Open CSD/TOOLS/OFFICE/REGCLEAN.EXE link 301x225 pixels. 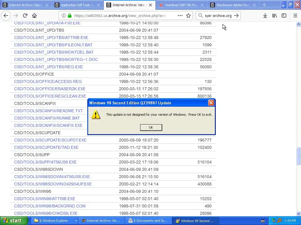coord(50,96)
